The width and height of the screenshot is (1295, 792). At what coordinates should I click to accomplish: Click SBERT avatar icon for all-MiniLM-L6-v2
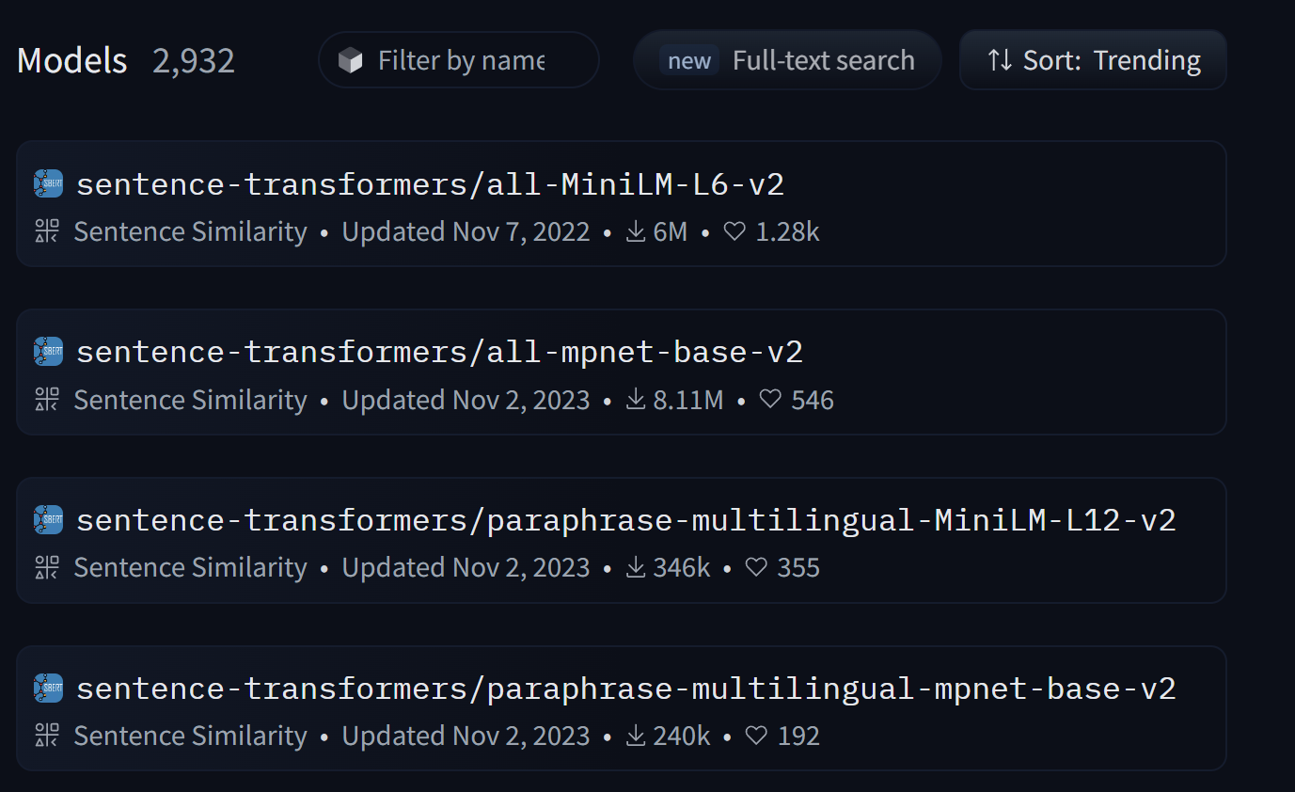click(48, 183)
